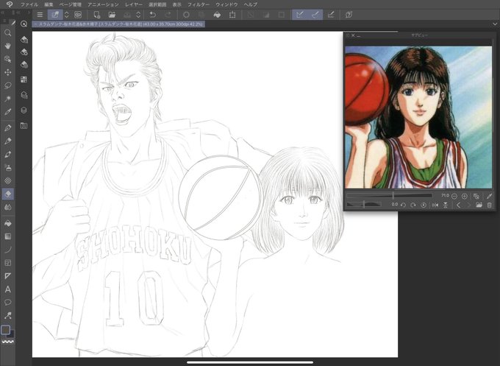The image size is (500, 366).
Task: Select the Balloon tool
Action: tap(7, 303)
